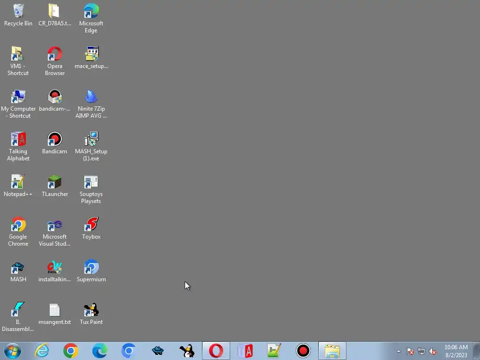The width and height of the screenshot is (480, 360).
Task: Select the IL Disassembler shortcut
Action: coord(18,317)
